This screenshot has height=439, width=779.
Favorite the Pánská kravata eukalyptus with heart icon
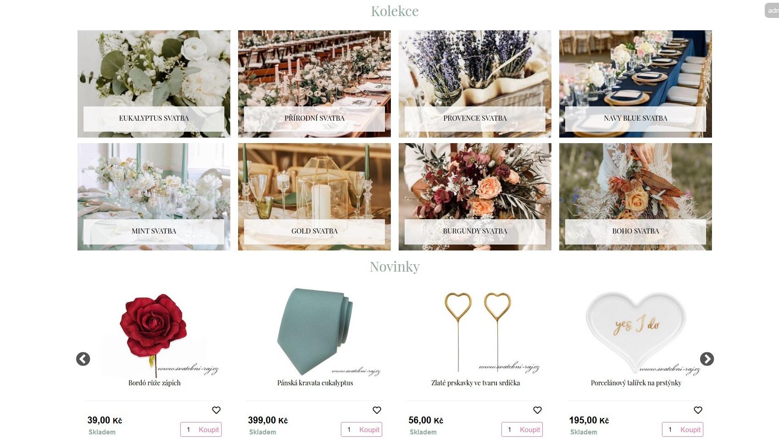pyautogui.click(x=377, y=410)
